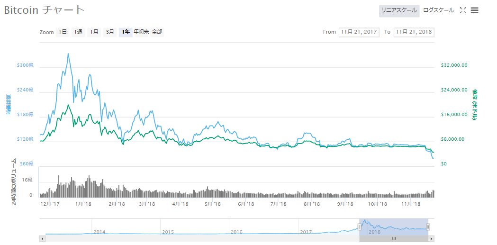Switch to リニアスケール linear scale
The image size is (497, 245).
pyautogui.click(x=399, y=10)
